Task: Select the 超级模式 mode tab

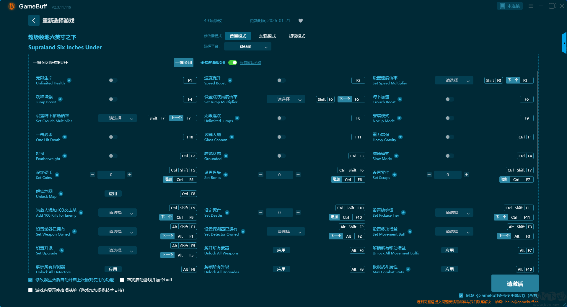Action: point(297,36)
